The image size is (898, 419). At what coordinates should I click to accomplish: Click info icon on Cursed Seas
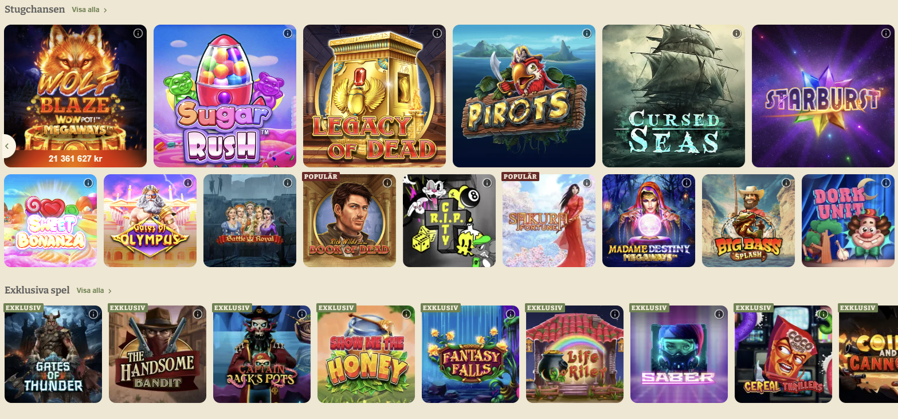tap(736, 33)
